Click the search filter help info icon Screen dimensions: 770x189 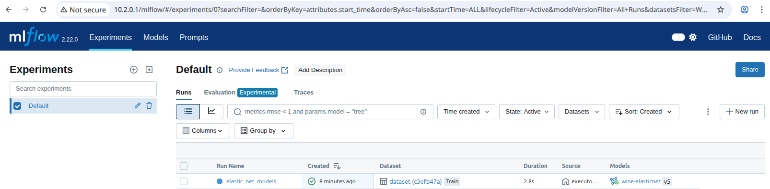point(423,112)
